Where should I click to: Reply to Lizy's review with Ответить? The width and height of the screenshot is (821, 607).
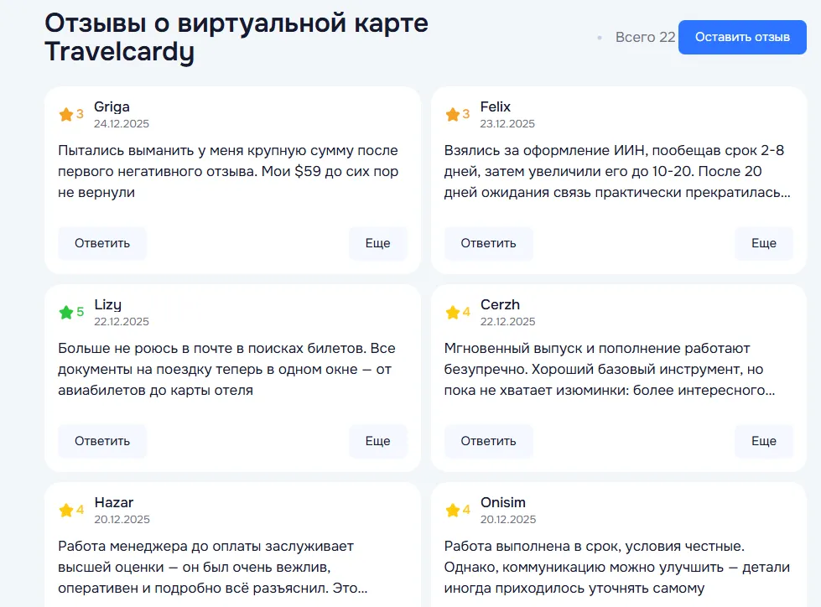[102, 441]
